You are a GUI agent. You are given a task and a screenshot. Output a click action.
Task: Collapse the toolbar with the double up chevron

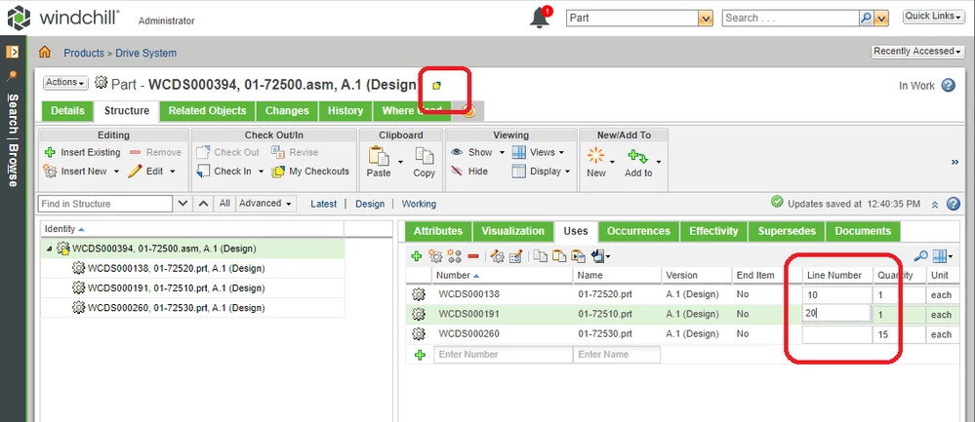935,204
